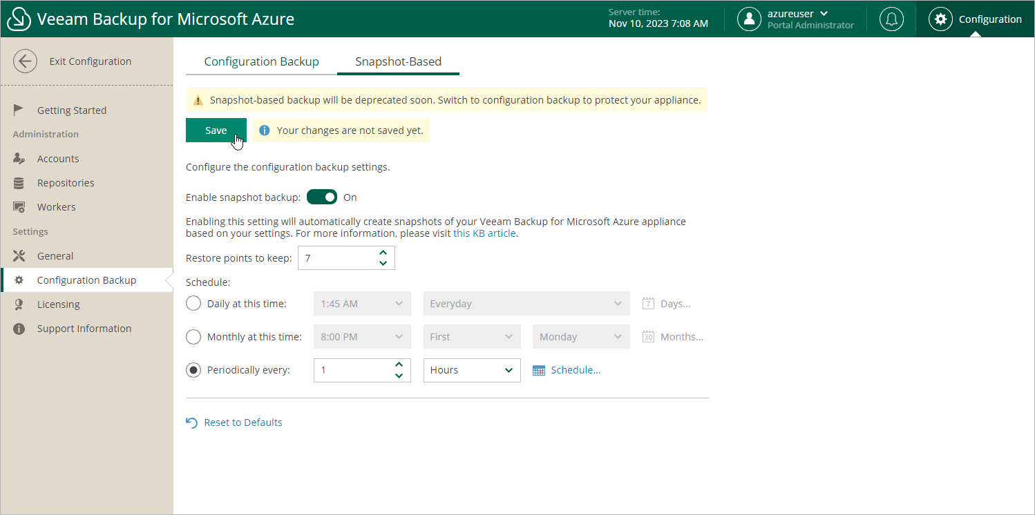Increase the periodic interval value
Image resolution: width=1035 pixels, height=515 pixels.
click(x=399, y=365)
